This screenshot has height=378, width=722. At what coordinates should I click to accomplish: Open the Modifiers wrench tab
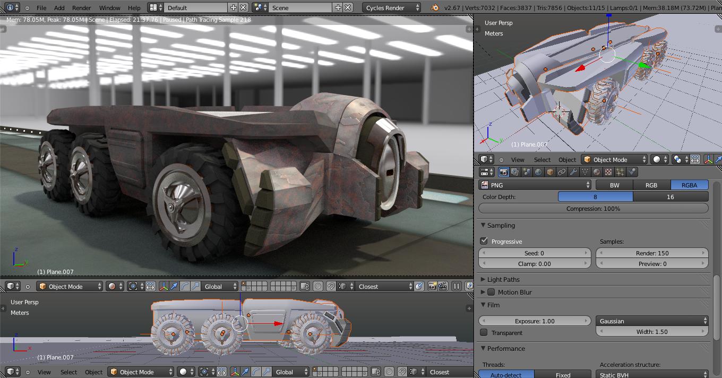point(573,172)
